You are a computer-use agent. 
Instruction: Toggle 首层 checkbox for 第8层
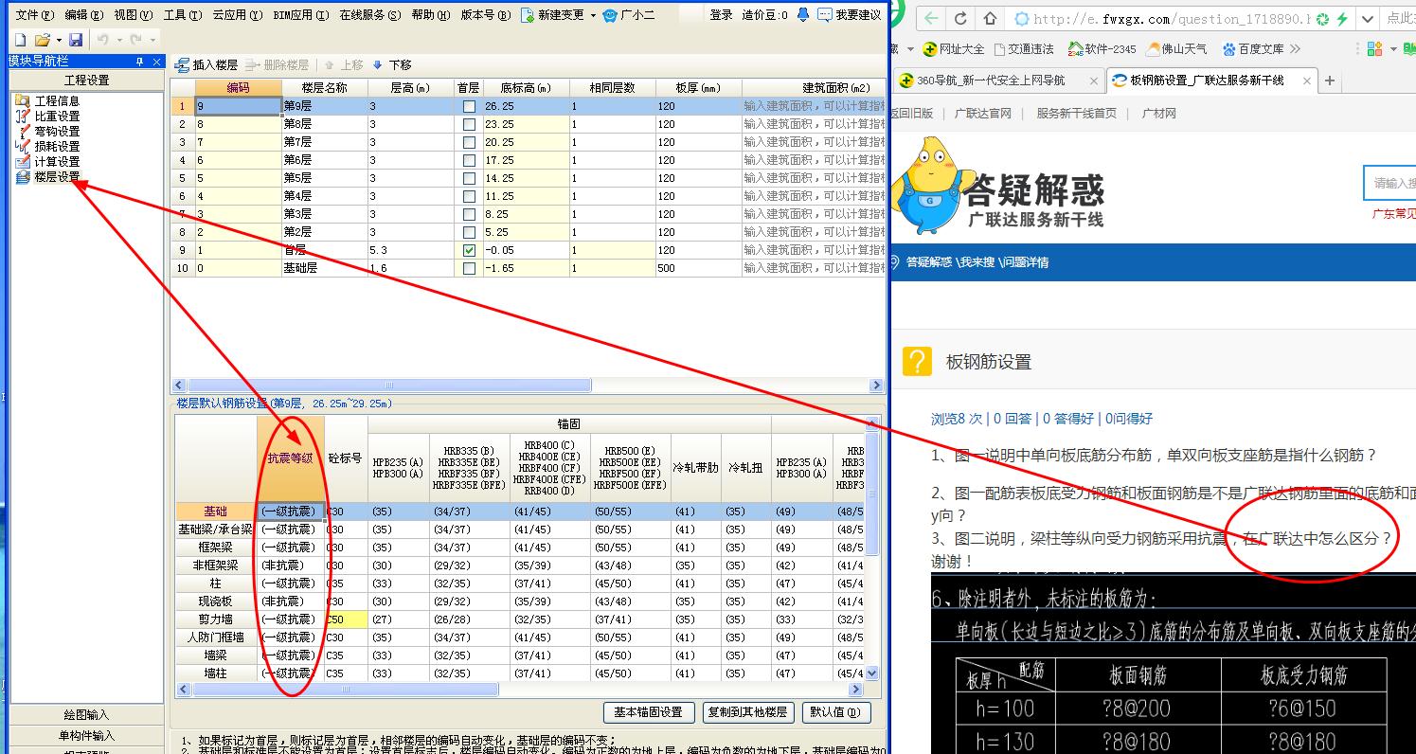pos(469,124)
